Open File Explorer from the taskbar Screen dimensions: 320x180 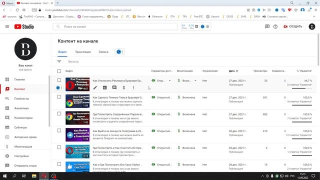pos(34,176)
